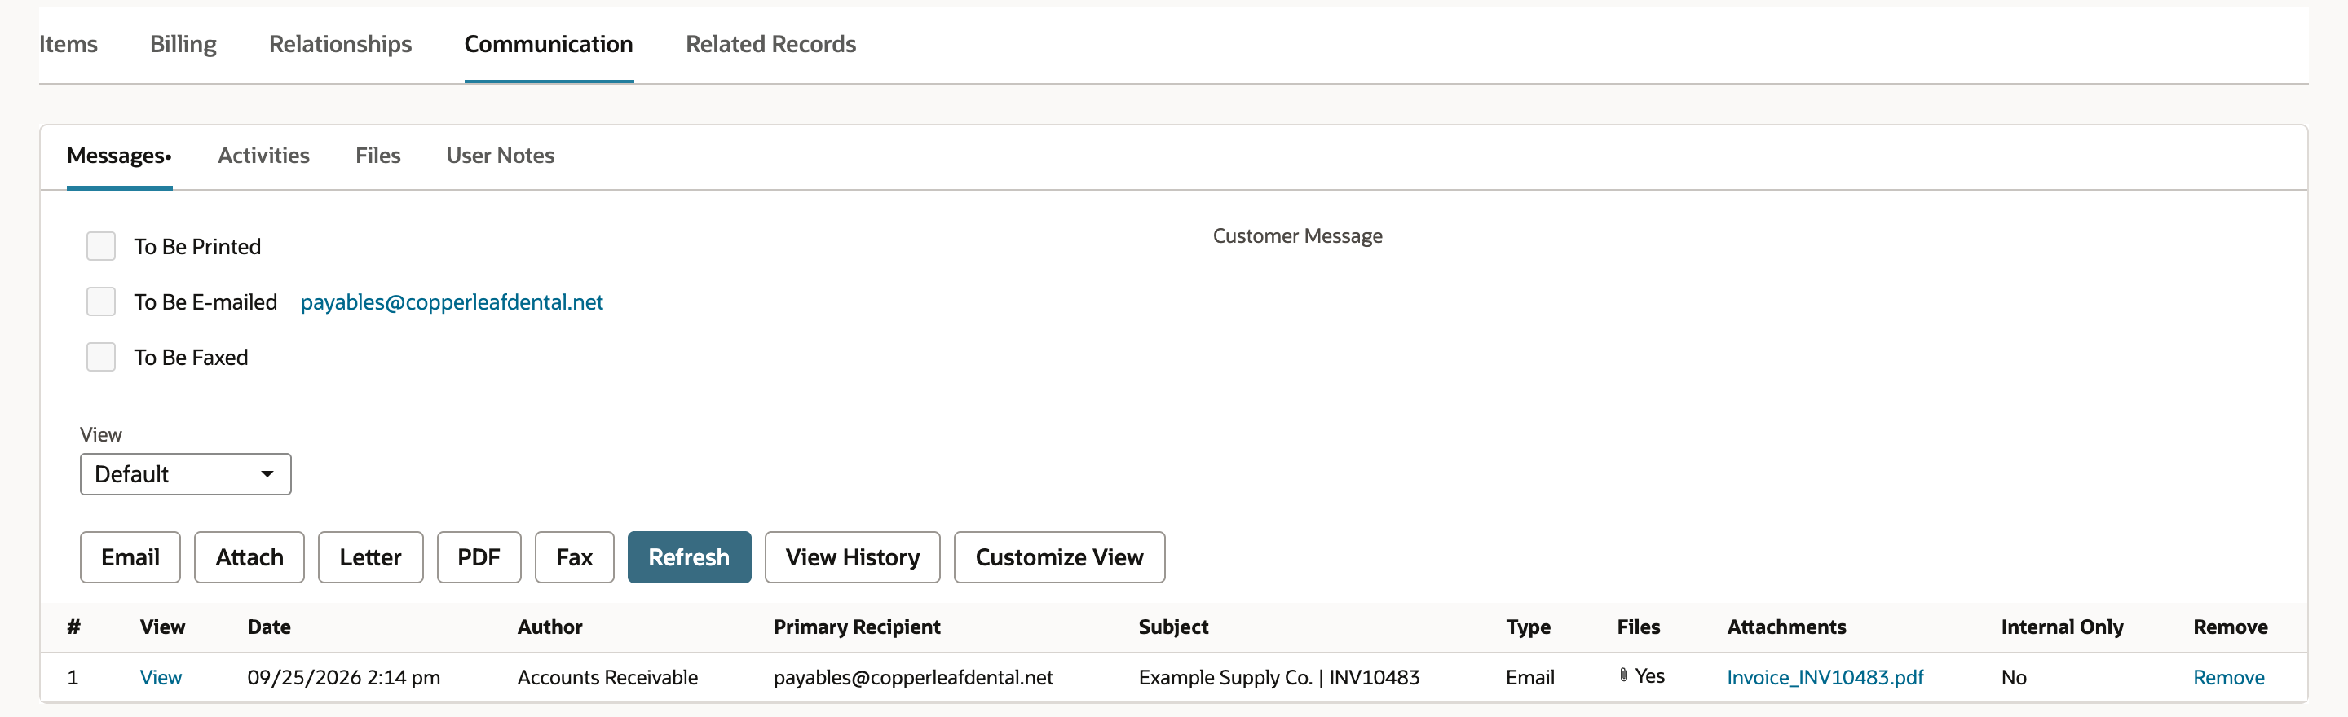Screen dimensions: 2348x717
Task: Open the View link in row 1
Action: 161,677
